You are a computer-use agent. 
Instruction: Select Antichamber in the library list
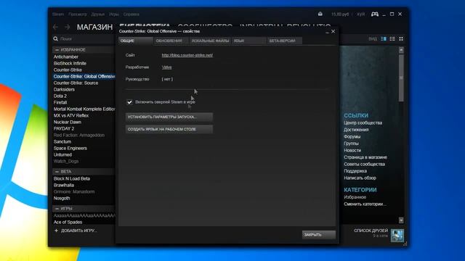click(66, 57)
